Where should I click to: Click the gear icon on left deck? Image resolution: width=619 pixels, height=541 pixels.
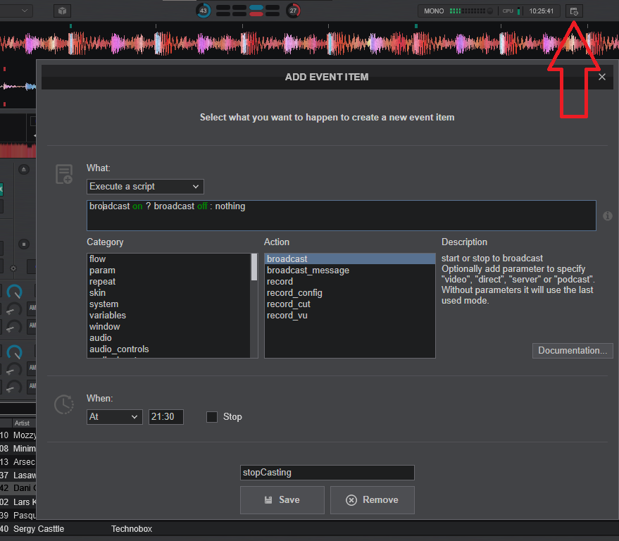coord(13,268)
